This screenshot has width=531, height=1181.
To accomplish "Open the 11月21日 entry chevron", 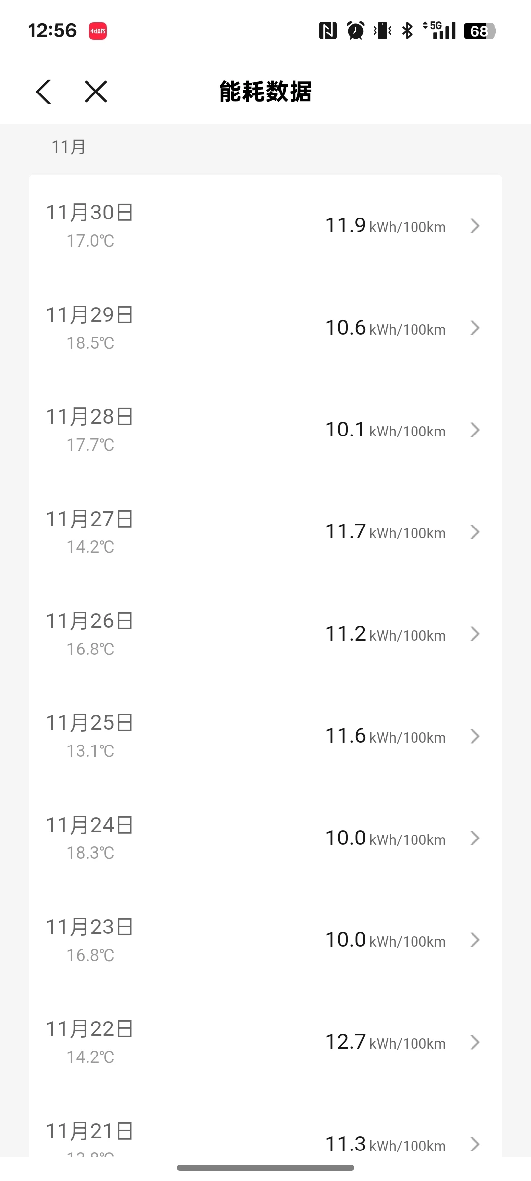I will [x=474, y=1144].
